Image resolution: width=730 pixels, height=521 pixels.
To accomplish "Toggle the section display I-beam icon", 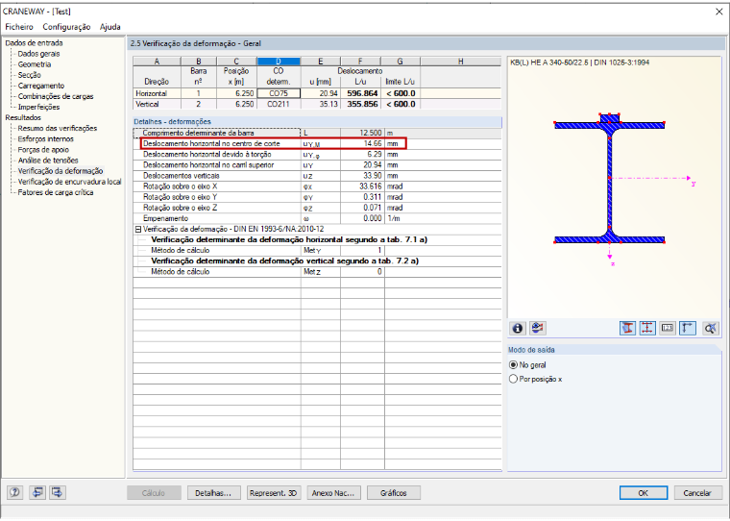I will click(627, 328).
